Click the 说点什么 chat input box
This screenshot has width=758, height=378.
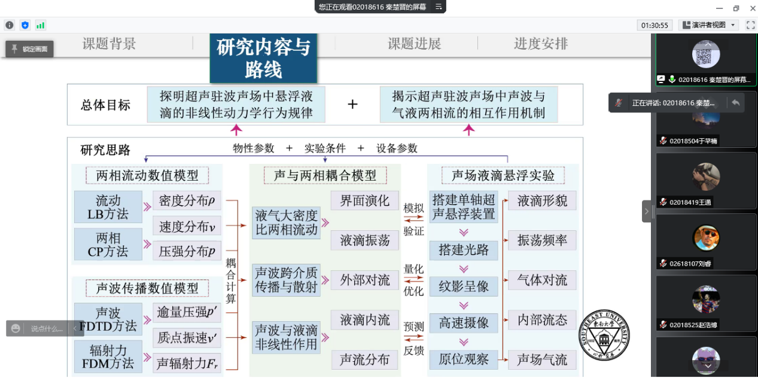(47, 328)
